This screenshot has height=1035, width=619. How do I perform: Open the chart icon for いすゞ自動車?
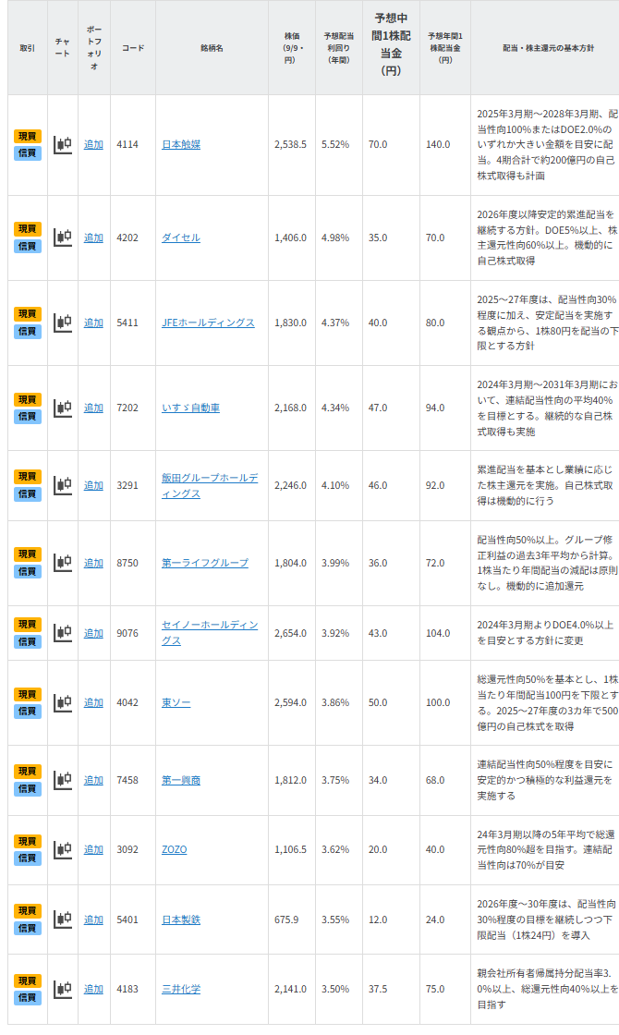pyautogui.click(x=63, y=408)
